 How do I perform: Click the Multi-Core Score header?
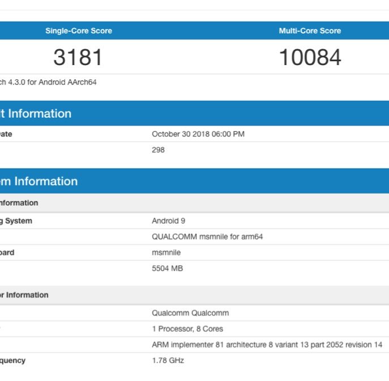pyautogui.click(x=310, y=31)
